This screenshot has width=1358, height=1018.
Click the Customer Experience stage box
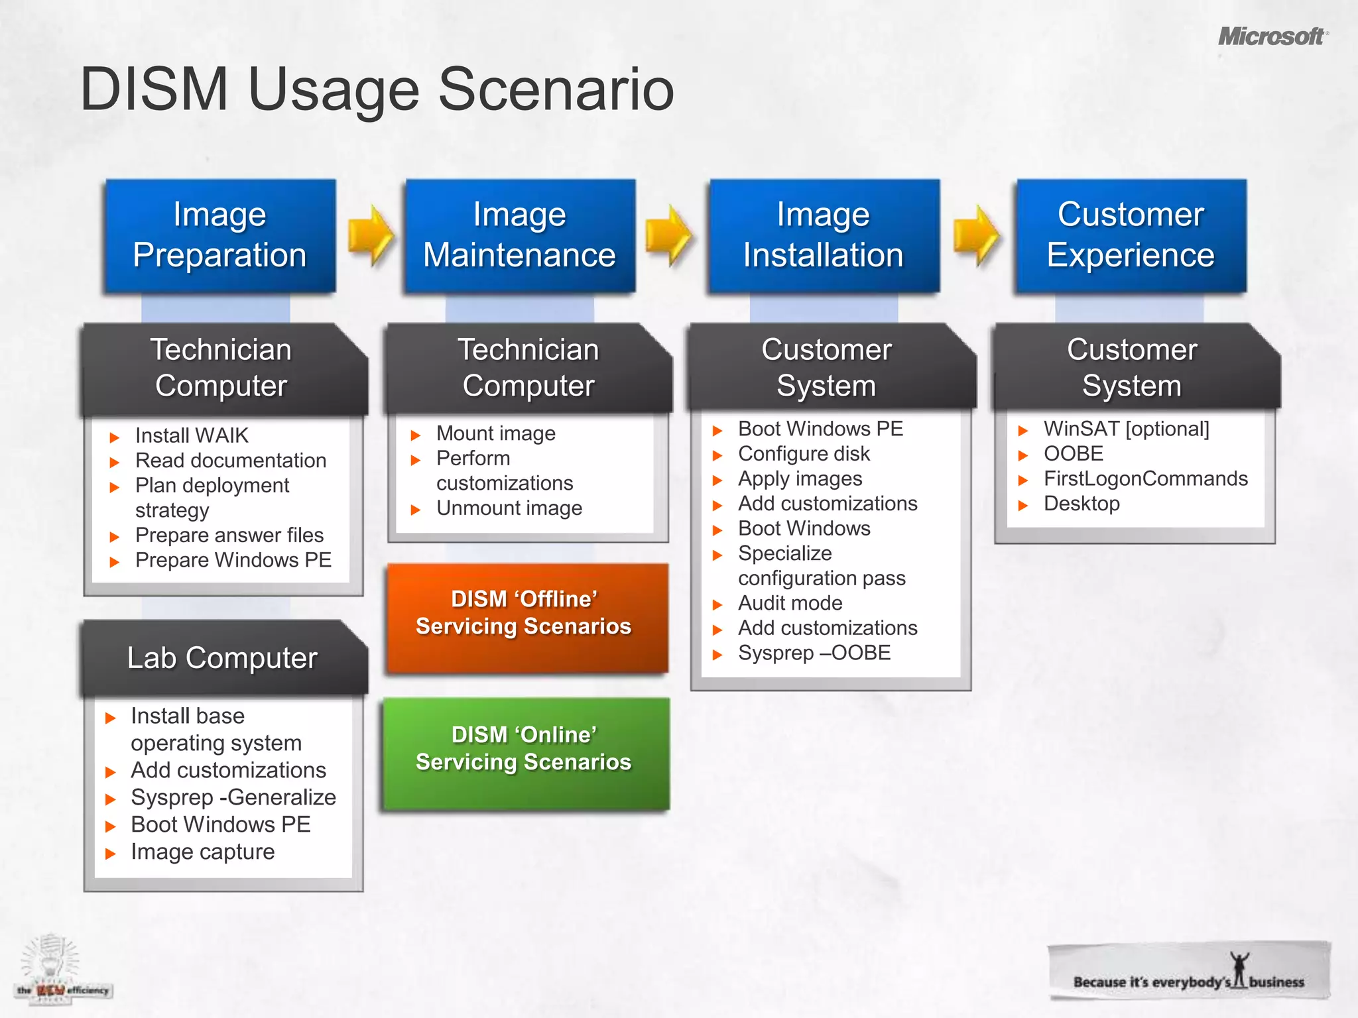click(x=1131, y=235)
